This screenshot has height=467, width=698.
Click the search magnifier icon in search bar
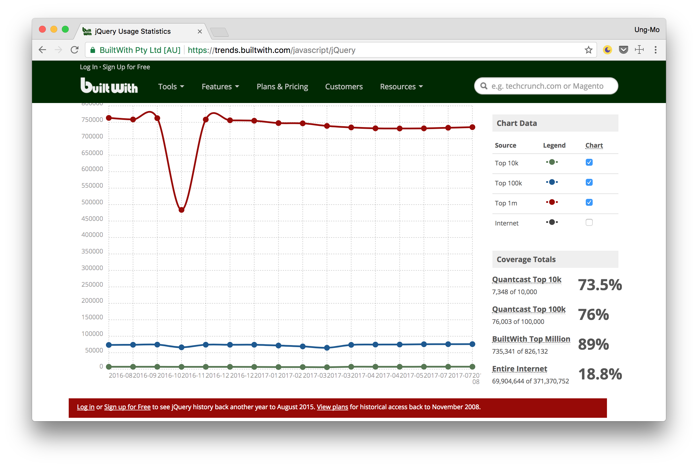484,86
